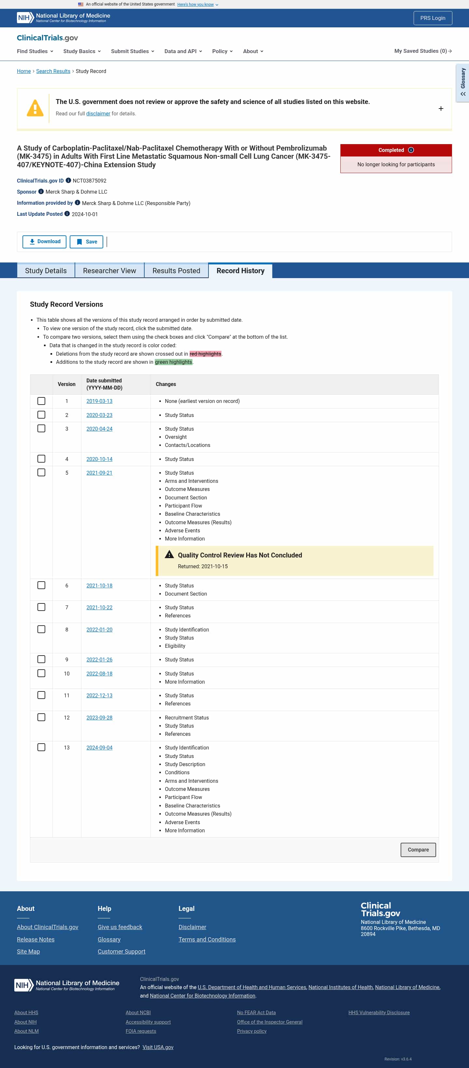
Task: Click the info icon beside Sponsor
Action: point(41,192)
